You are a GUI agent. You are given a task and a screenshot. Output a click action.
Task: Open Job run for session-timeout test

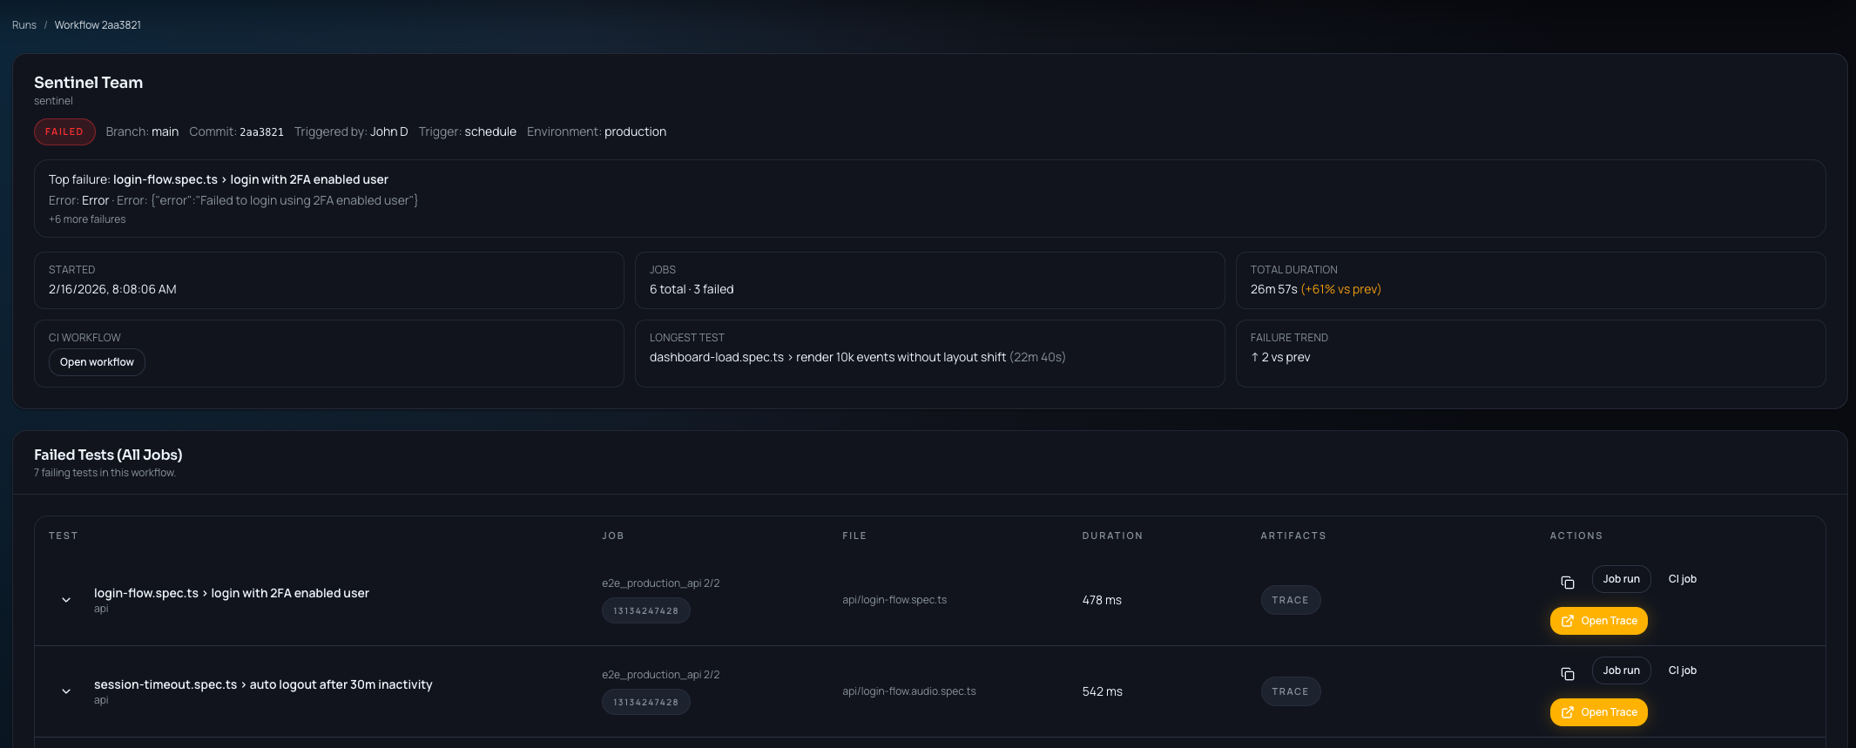tap(1621, 671)
